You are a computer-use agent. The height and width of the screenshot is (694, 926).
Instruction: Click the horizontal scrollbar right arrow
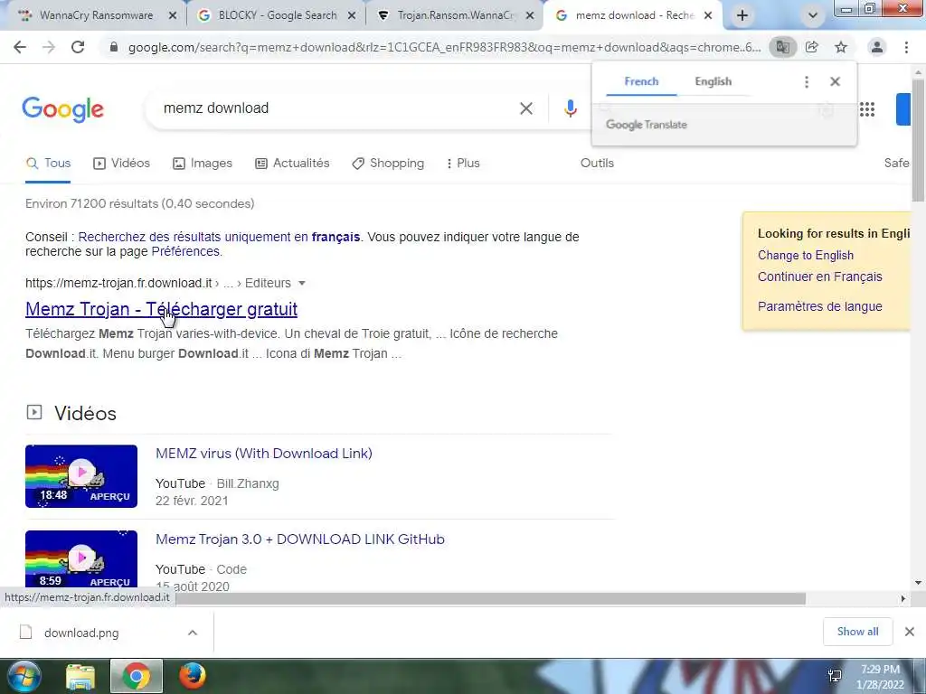902,599
